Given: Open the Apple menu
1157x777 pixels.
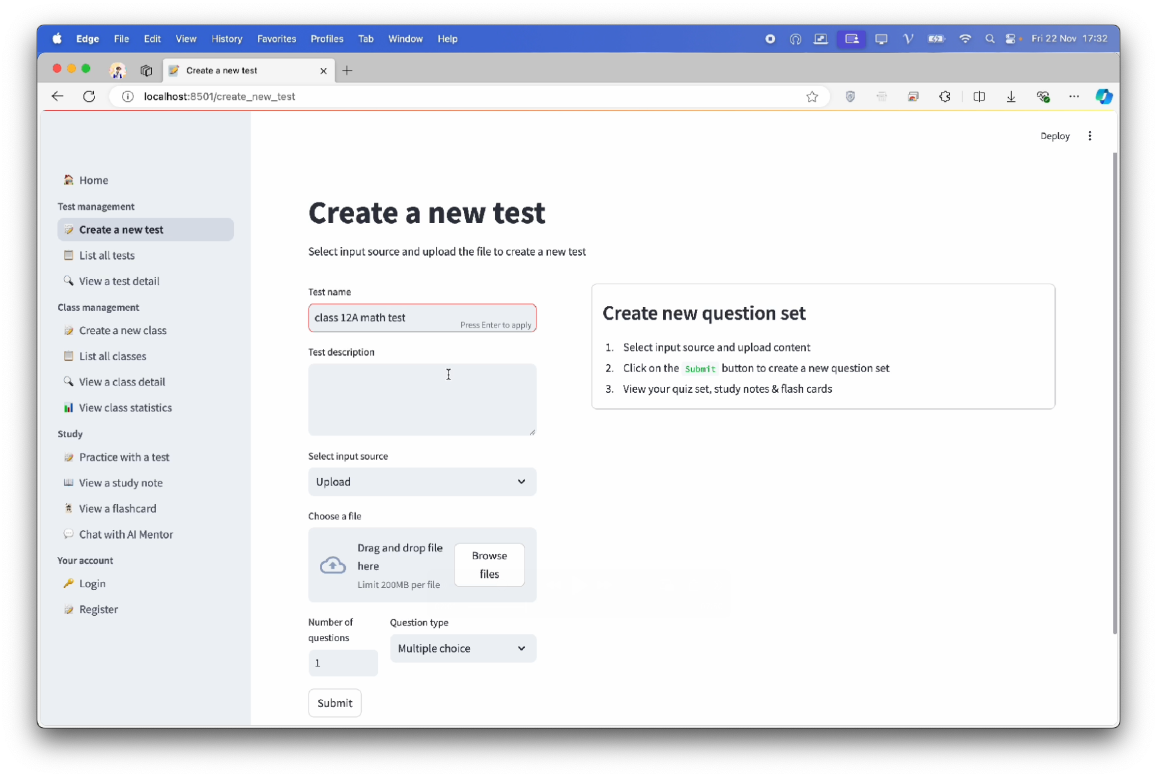Looking at the screenshot, I should click(x=57, y=39).
